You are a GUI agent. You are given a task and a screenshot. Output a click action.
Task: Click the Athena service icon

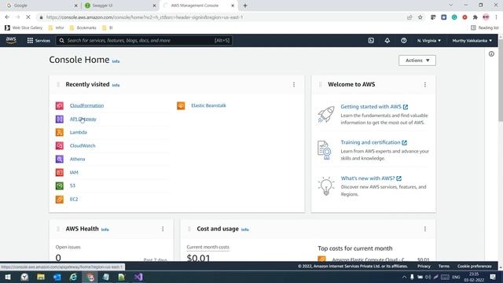(x=60, y=159)
